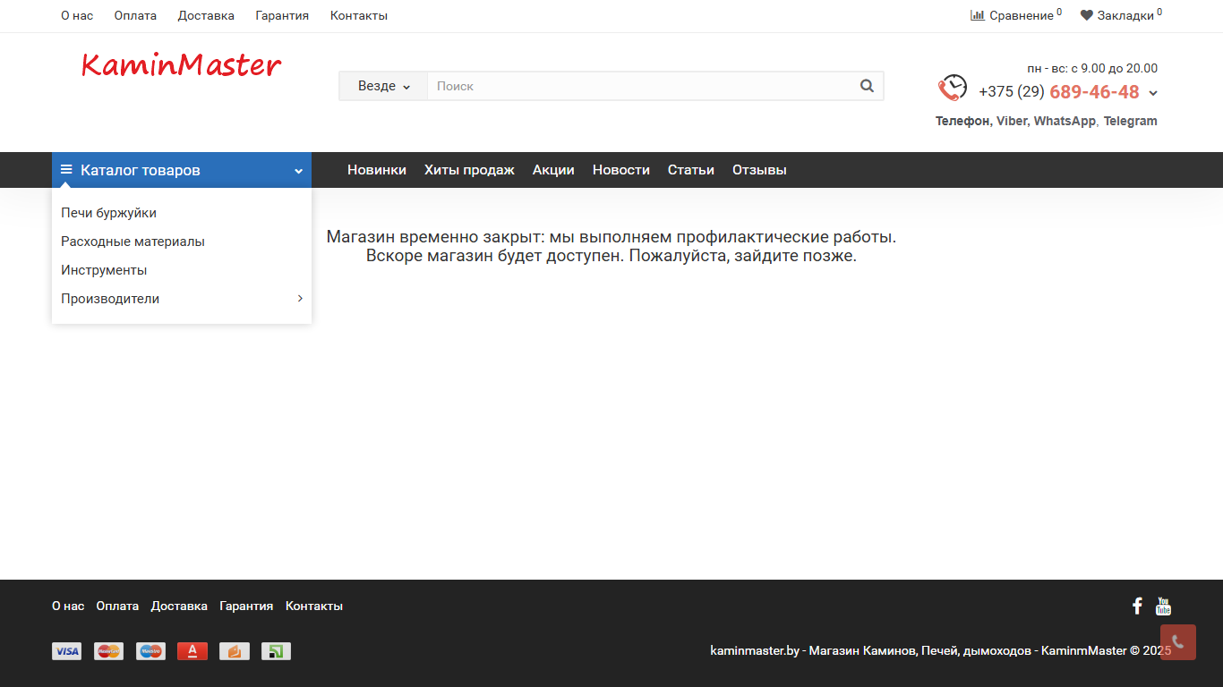Open the Закладки bookmarks link text

(1125, 15)
